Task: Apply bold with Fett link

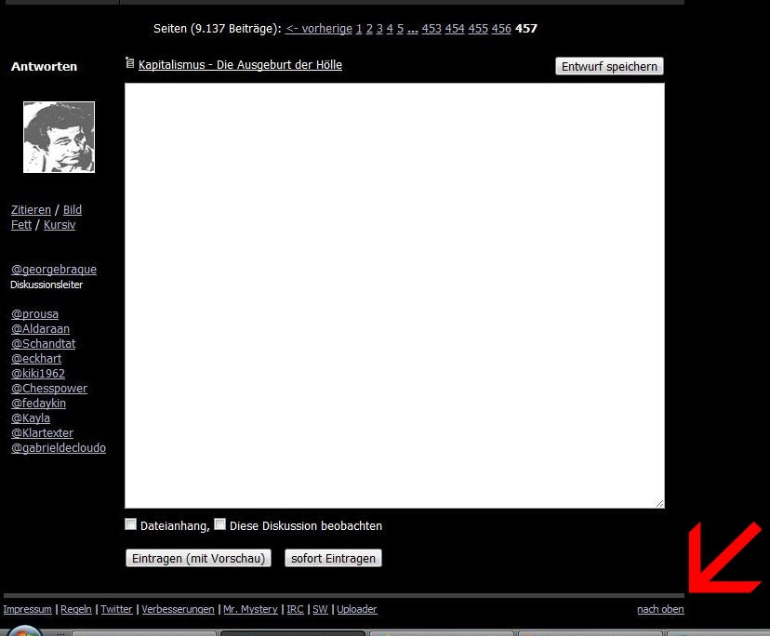Action: click(x=21, y=224)
